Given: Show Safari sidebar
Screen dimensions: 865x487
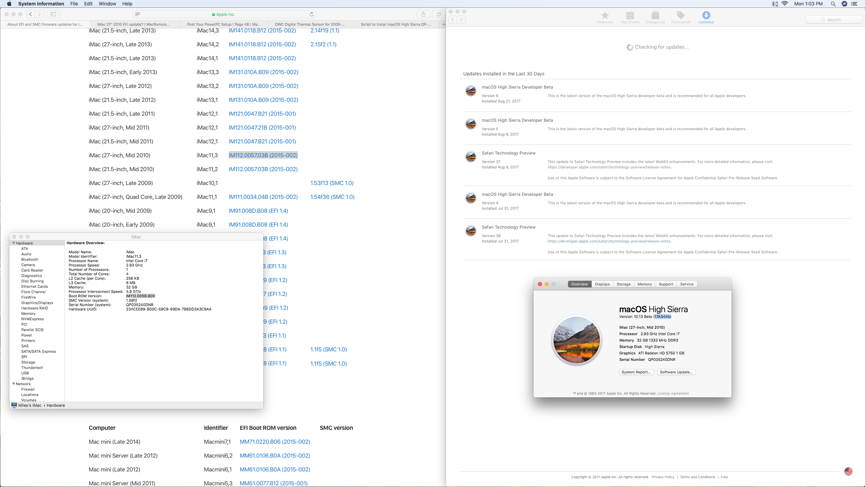Looking at the screenshot, I should 53,14.
